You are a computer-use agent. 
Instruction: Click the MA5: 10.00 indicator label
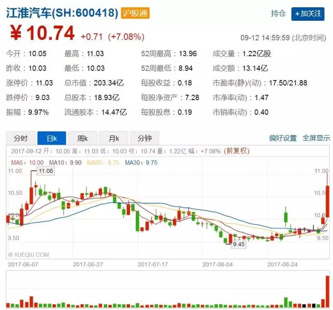(x=28, y=163)
